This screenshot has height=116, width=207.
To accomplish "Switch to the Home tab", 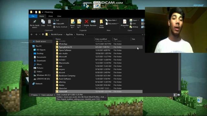I will (x=42, y=16).
